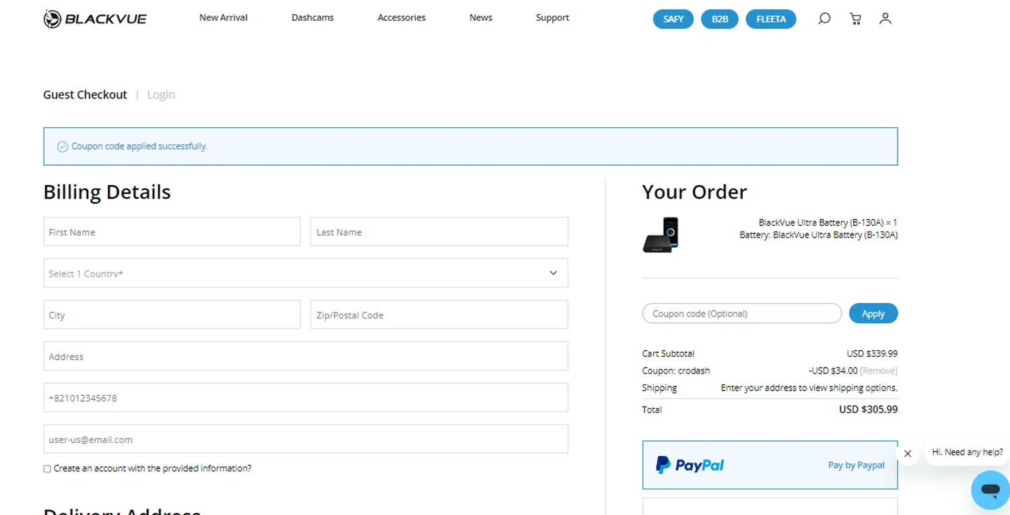Remove the crodash coupon

click(879, 371)
